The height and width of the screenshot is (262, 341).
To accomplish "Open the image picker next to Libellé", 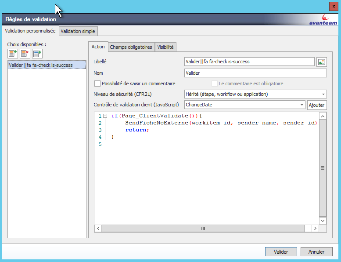I will [322, 62].
